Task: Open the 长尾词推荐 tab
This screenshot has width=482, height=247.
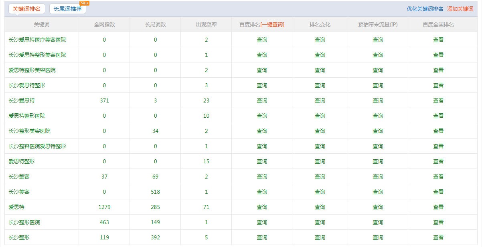Action: pyautogui.click(x=68, y=9)
